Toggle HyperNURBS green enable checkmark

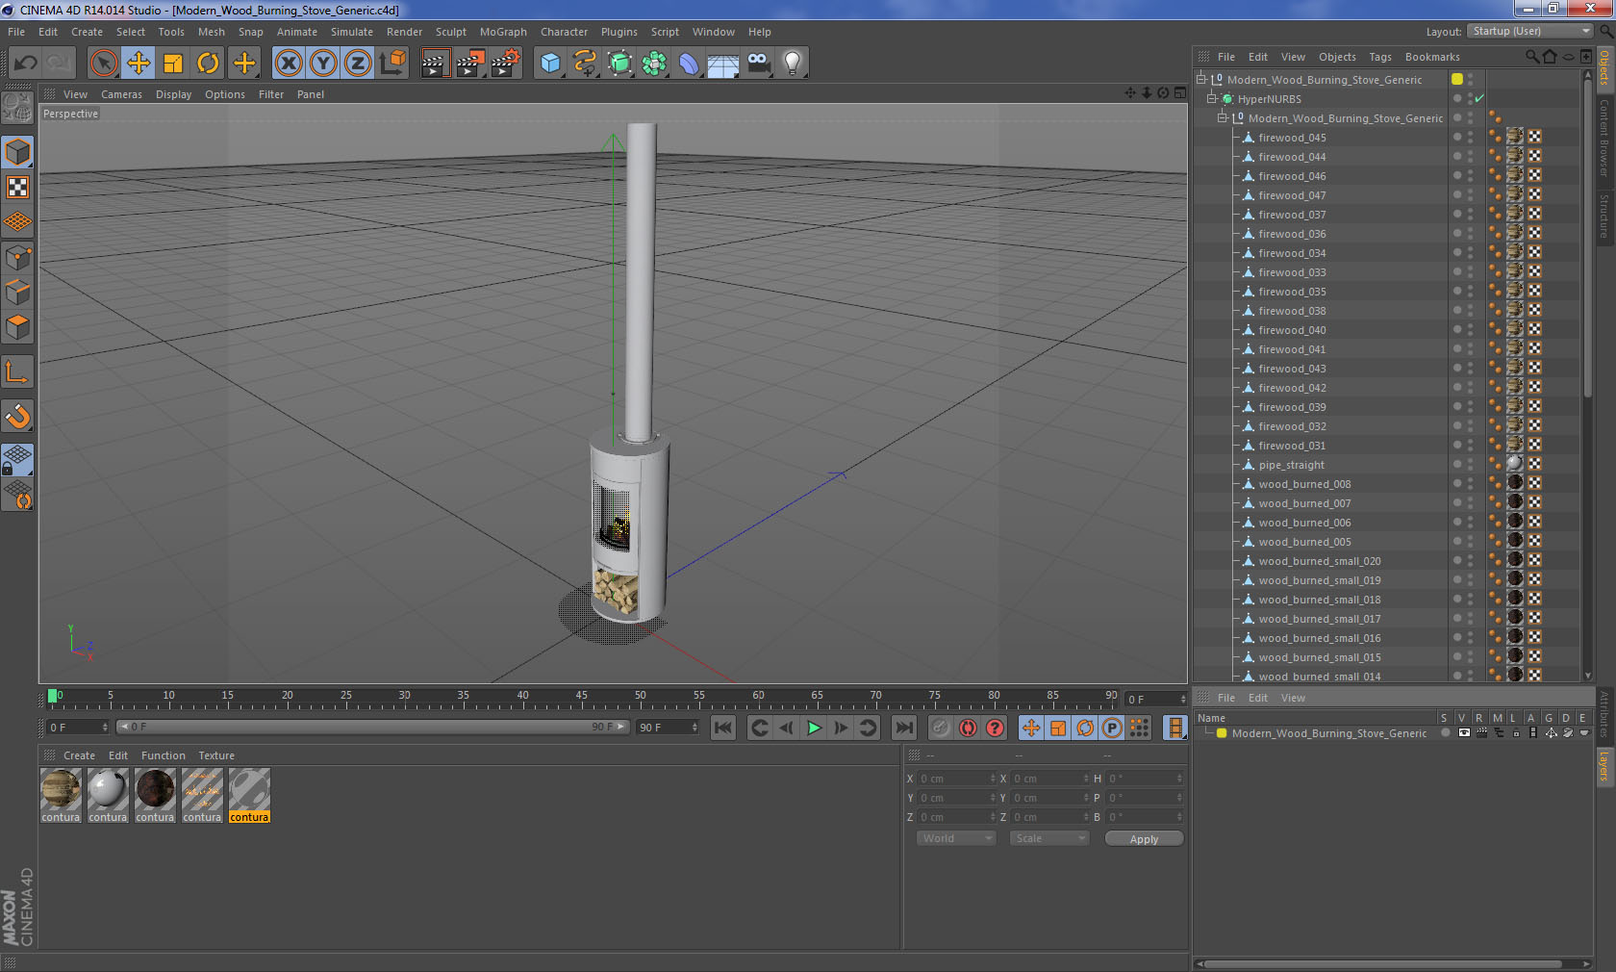(x=1479, y=99)
